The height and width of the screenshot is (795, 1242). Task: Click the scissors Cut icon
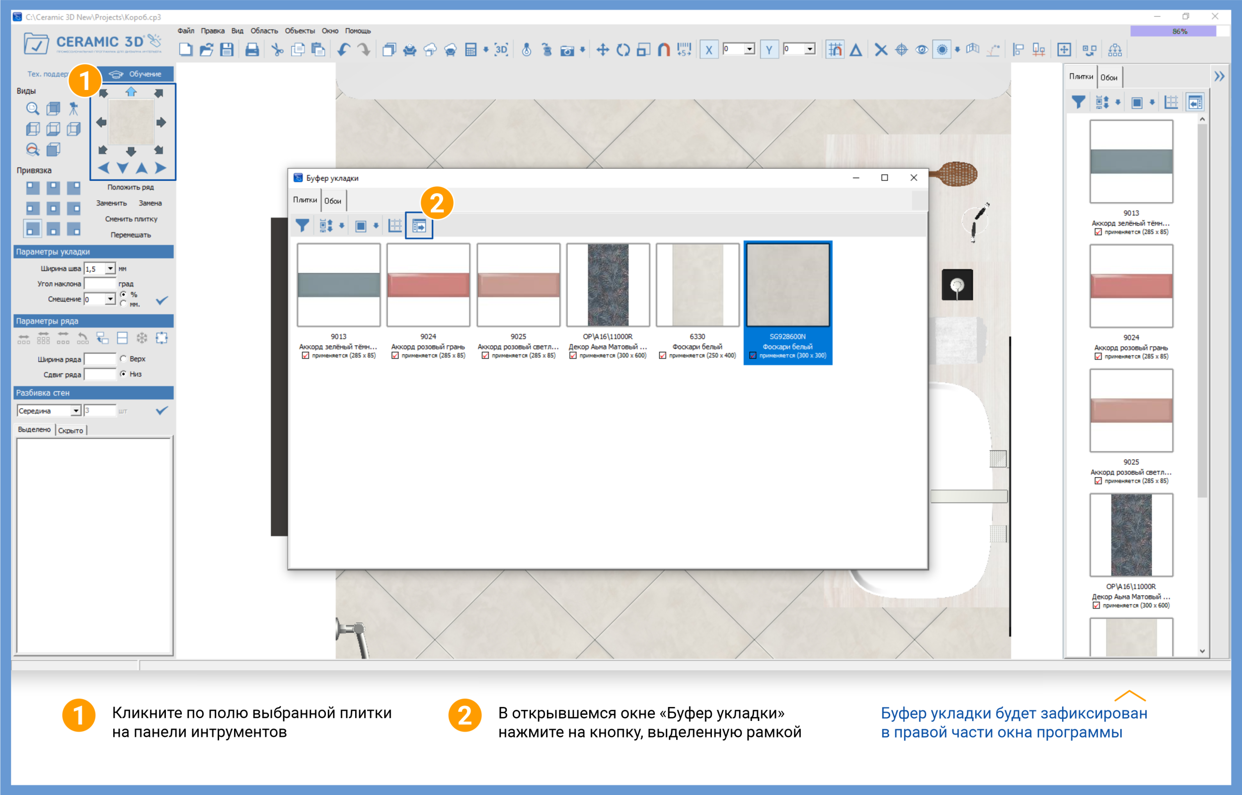(x=277, y=50)
